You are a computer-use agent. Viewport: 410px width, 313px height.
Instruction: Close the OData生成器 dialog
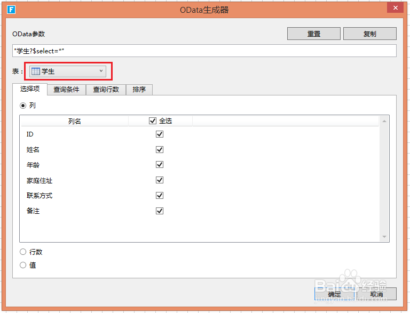[x=396, y=8]
